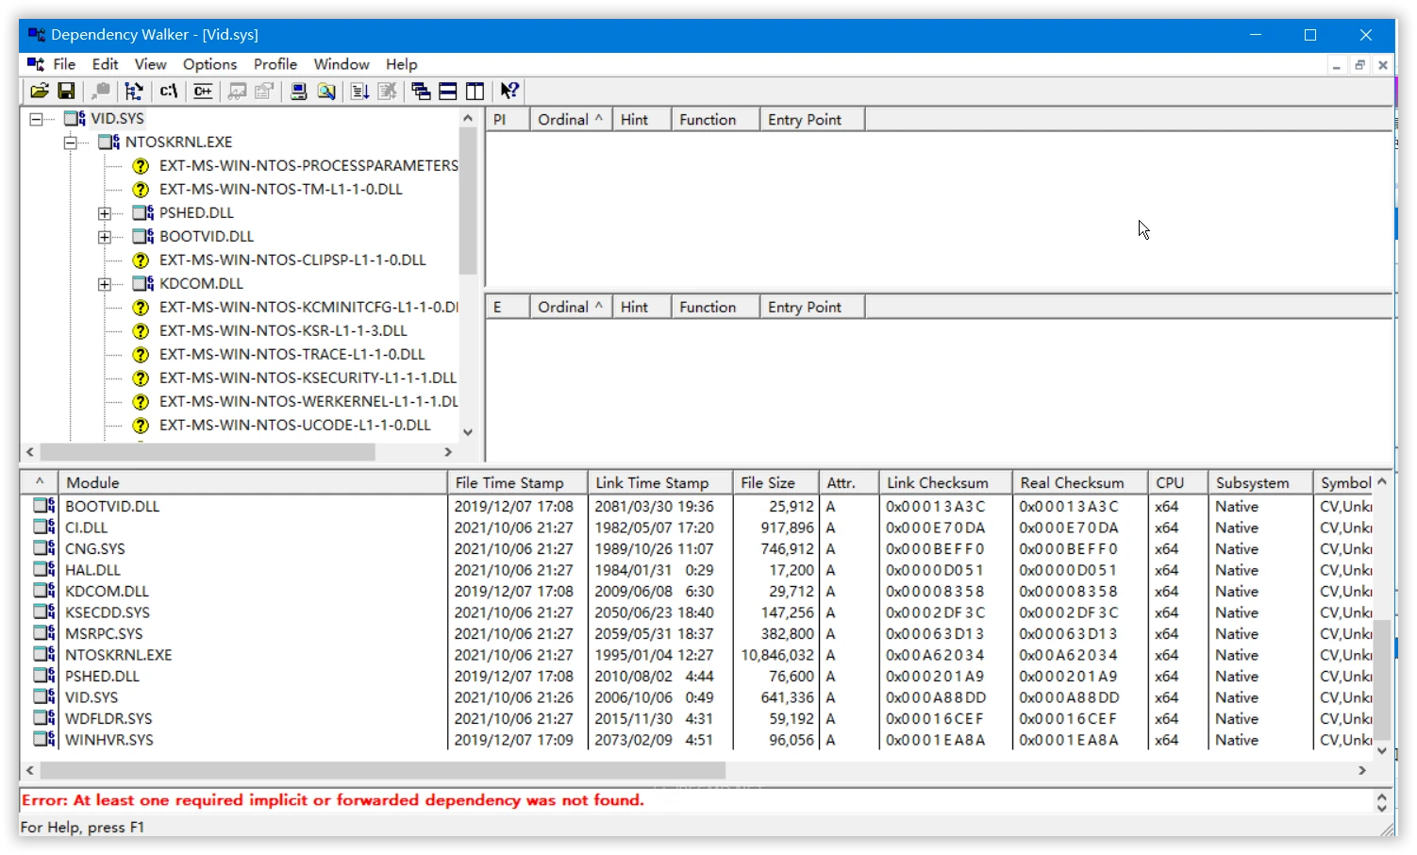Activate context-sensitive Help arrow icon
Image resolution: width=1417 pixels, height=855 pixels.
509,91
